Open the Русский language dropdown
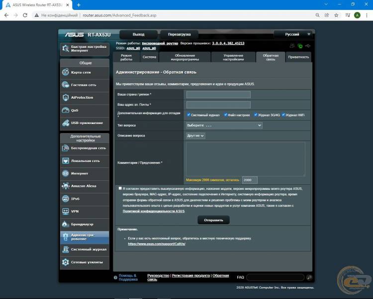 [x=292, y=34]
